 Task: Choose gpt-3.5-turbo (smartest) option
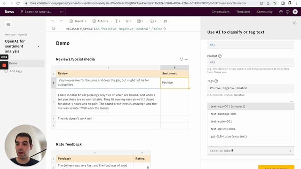tap(251, 137)
